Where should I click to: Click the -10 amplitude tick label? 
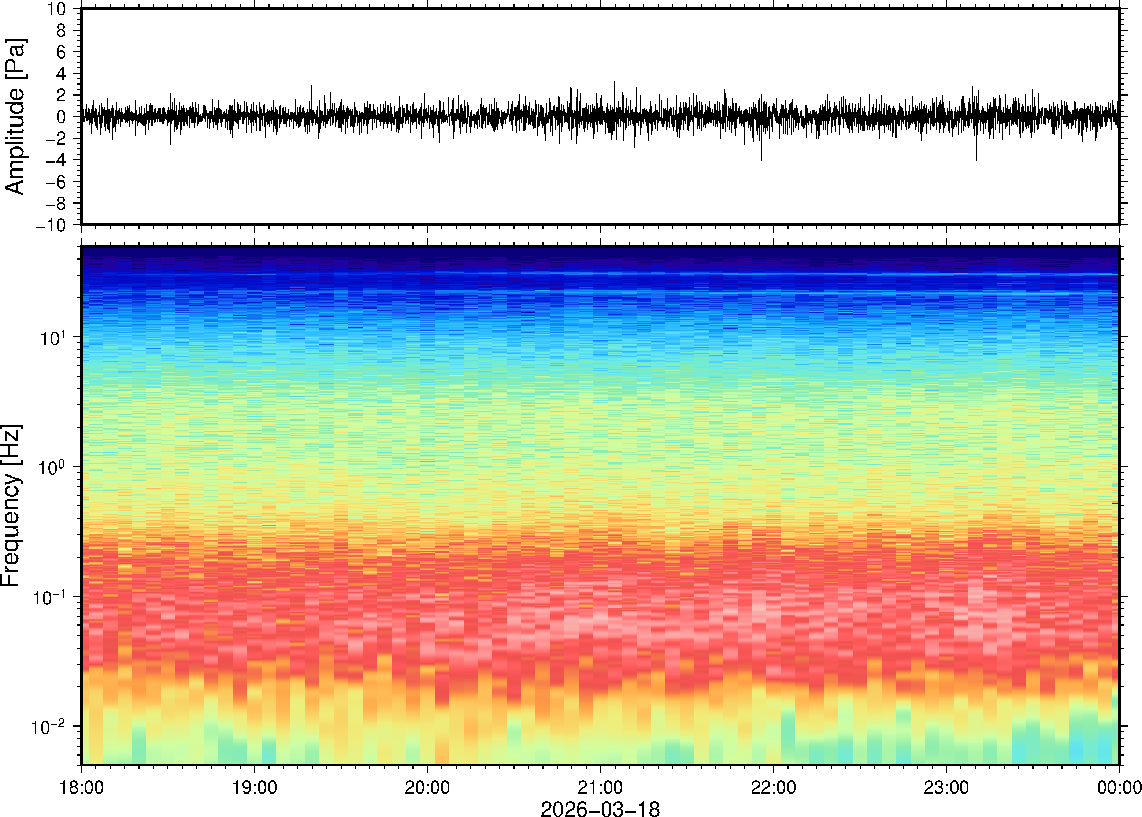[x=51, y=225]
